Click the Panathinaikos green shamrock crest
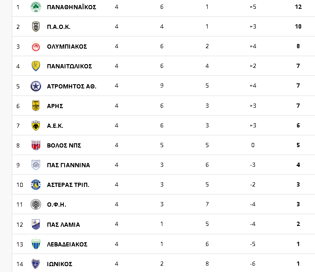Image resolution: width=315 pixels, height=272 pixels. tap(36, 7)
